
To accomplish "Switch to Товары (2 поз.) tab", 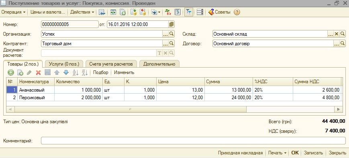I will 23,64.
